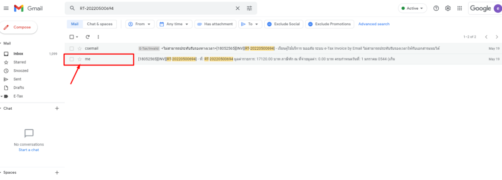Start a new chat plus icon
Screen dimensions: 502x180
click(x=57, y=108)
